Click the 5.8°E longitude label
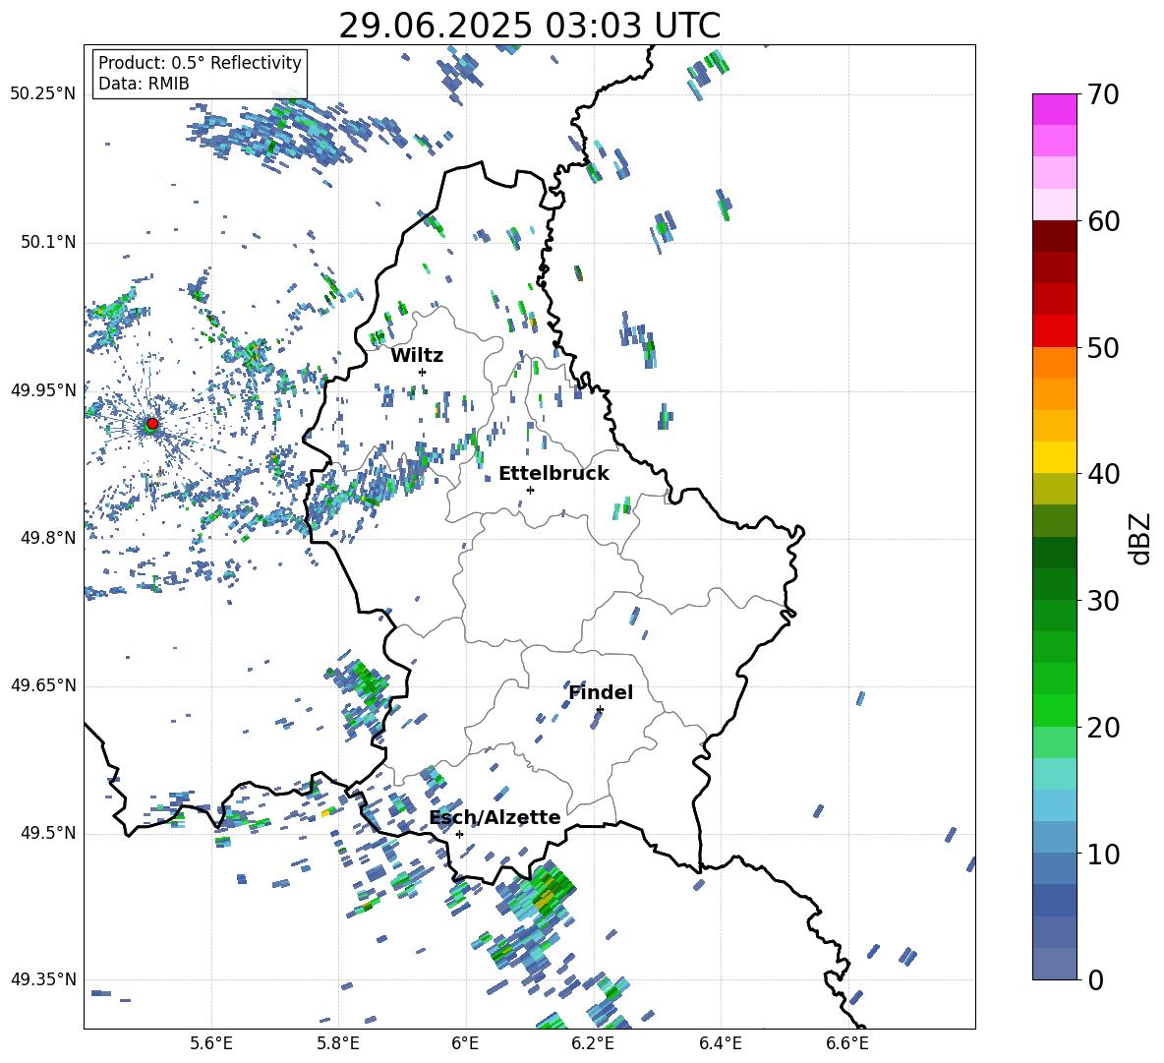 click(x=338, y=1043)
